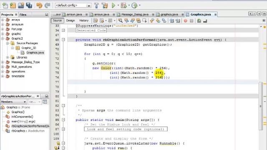Switch to the Files tab
267x150 pixels.
[23, 15]
